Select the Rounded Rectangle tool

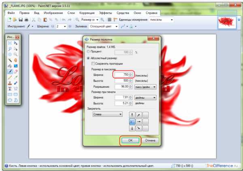16,95
